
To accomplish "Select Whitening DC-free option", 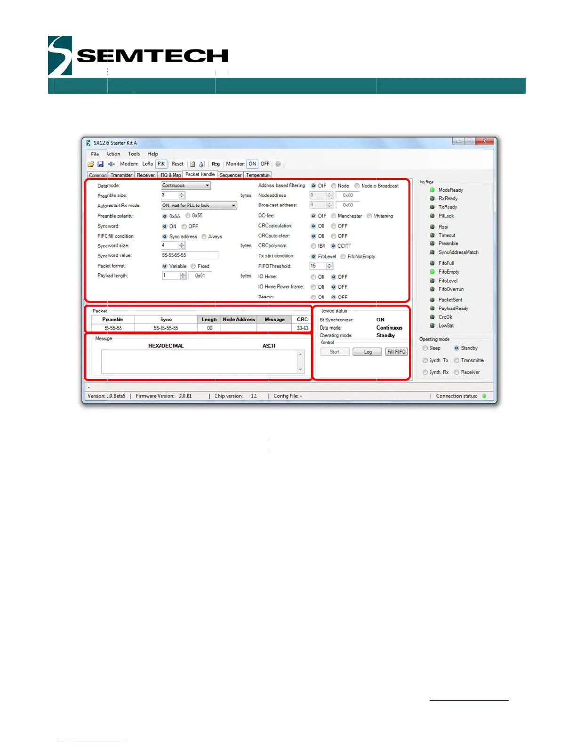I will (369, 216).
